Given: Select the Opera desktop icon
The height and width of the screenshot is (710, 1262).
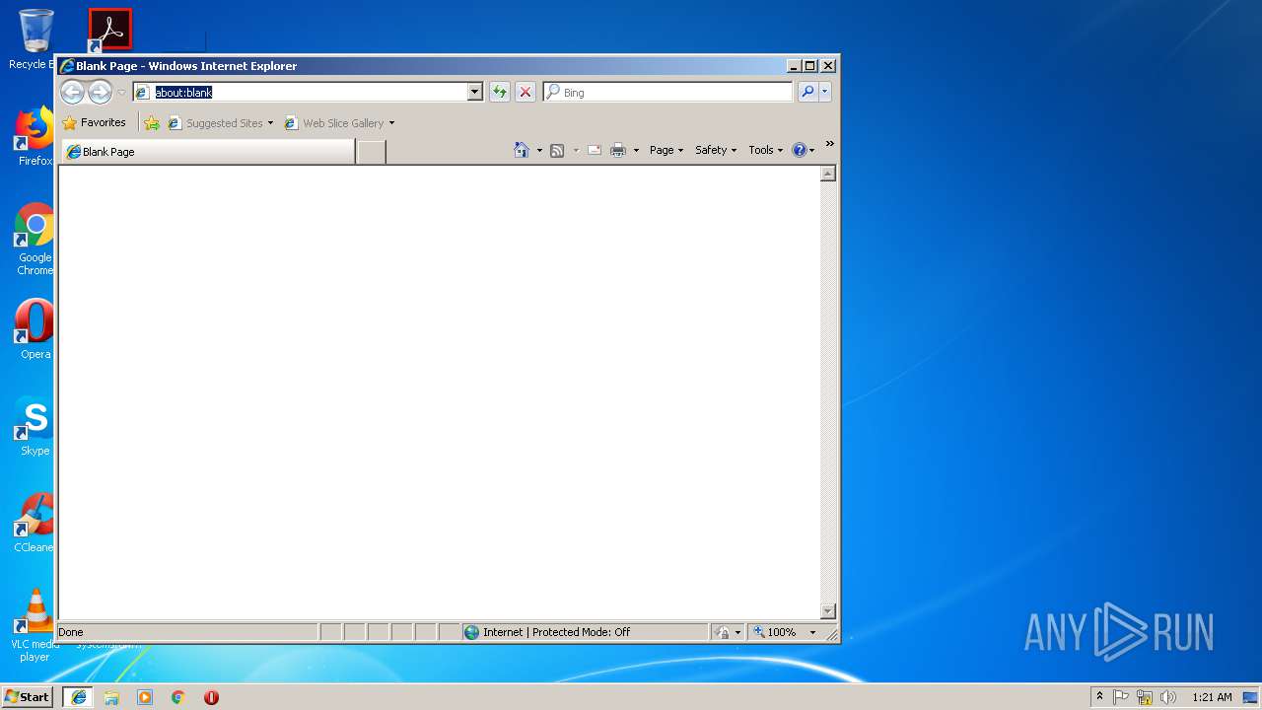Looking at the screenshot, I should pyautogui.click(x=35, y=329).
